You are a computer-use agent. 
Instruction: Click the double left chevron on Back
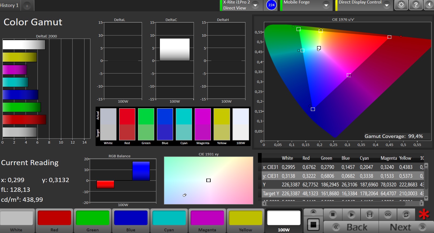[336, 227]
